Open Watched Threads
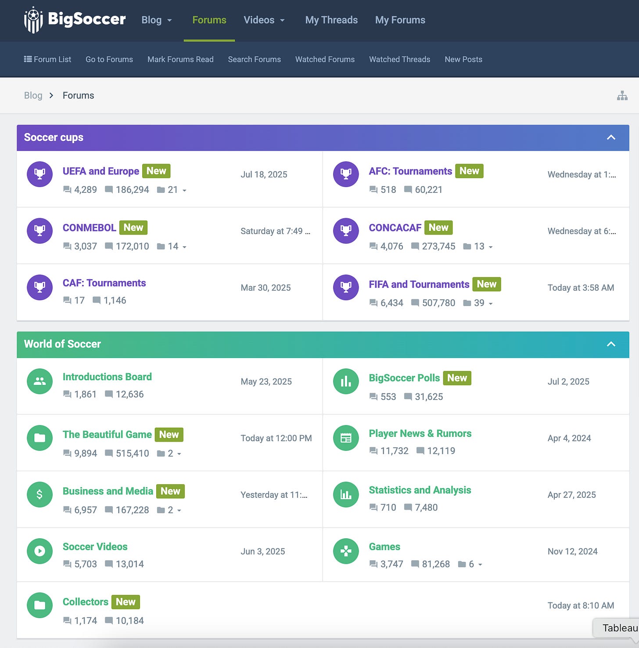 (399, 59)
